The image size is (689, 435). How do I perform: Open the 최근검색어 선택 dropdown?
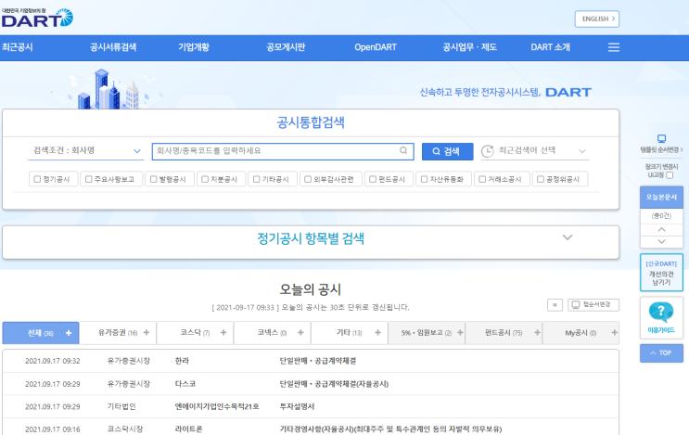click(535, 151)
